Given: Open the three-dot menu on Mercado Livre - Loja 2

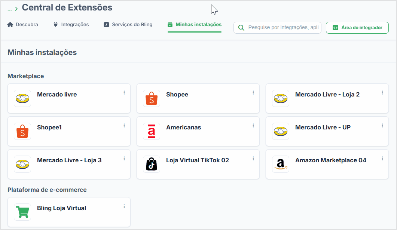Looking at the screenshot, I should (x=382, y=93).
